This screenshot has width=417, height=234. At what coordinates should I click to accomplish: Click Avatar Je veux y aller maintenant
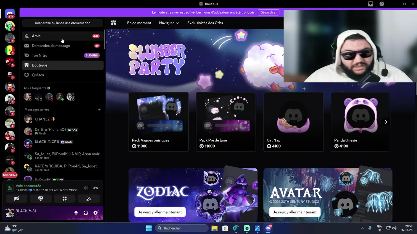(295, 212)
